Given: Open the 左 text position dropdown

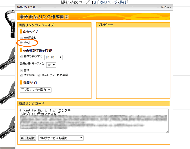Looking at the screenshot, I should tap(51, 65).
